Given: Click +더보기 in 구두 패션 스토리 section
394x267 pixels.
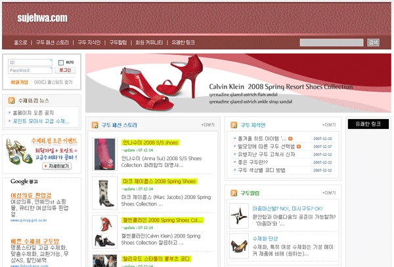Looking at the screenshot, I should 208,125.
